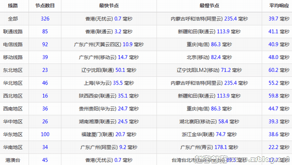Screen dimensions: 292x165
Task: Select the 全部 row label
Action: (13, 19)
